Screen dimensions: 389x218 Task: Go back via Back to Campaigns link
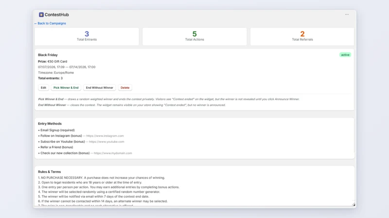tap(50, 23)
